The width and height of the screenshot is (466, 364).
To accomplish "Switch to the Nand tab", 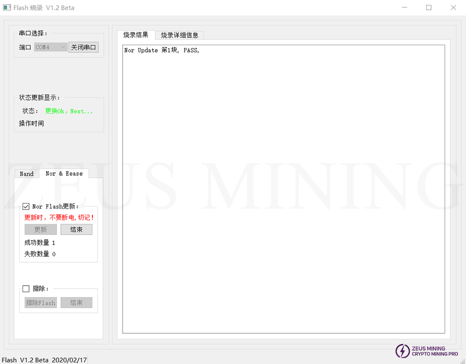I will pos(26,174).
